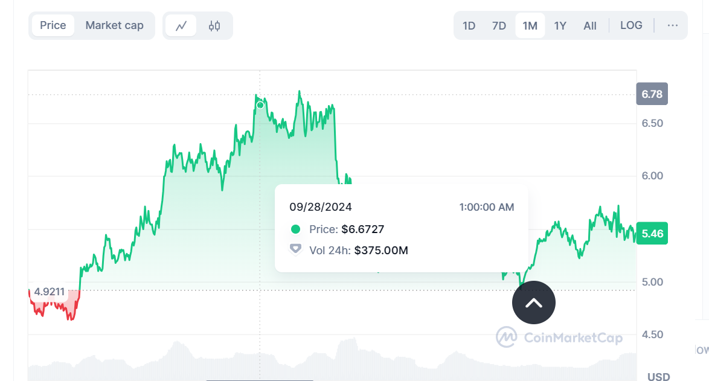This screenshot has width=709, height=381.
Task: Show All time price history
Action: click(590, 25)
